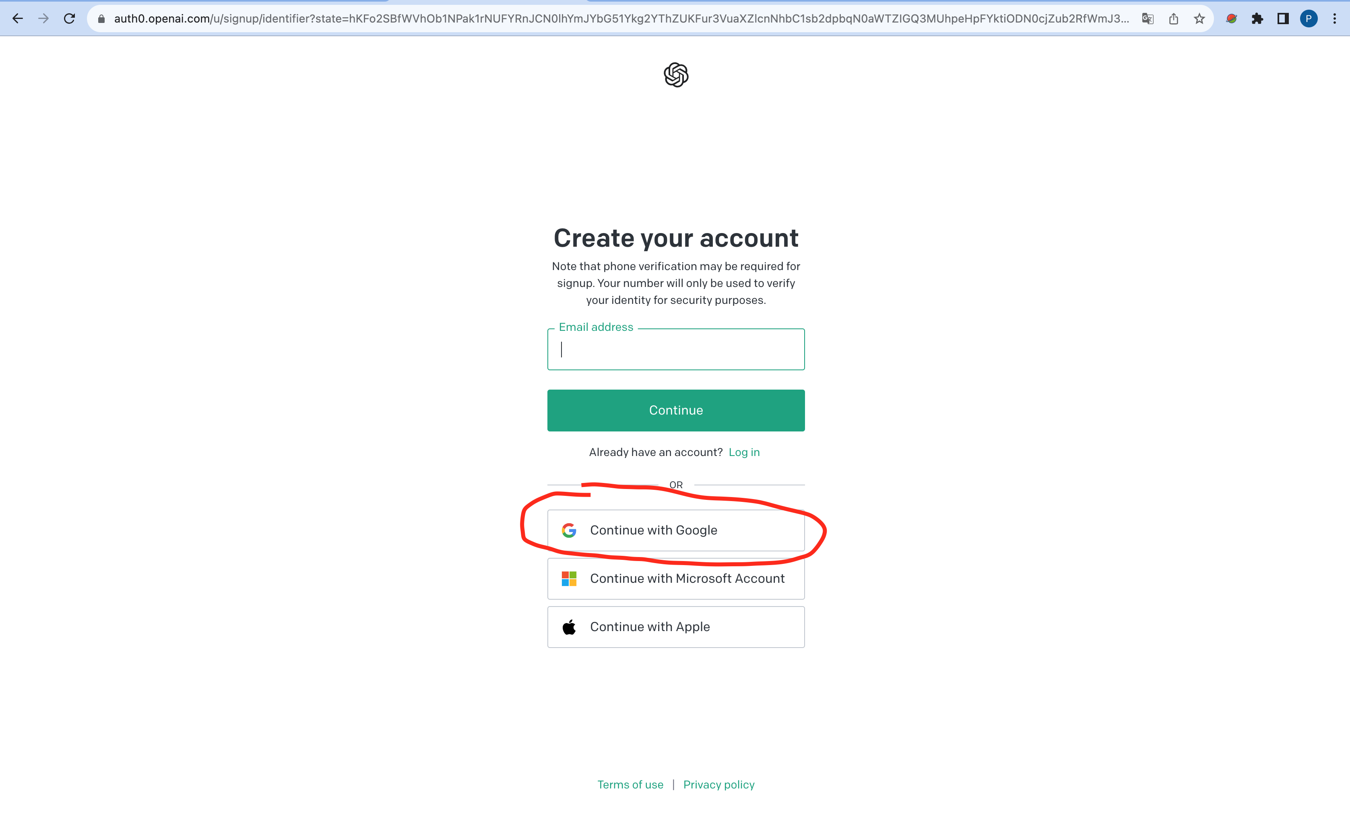Click the browser forward arrow
This screenshot has height=813, width=1350.
tap(43, 19)
